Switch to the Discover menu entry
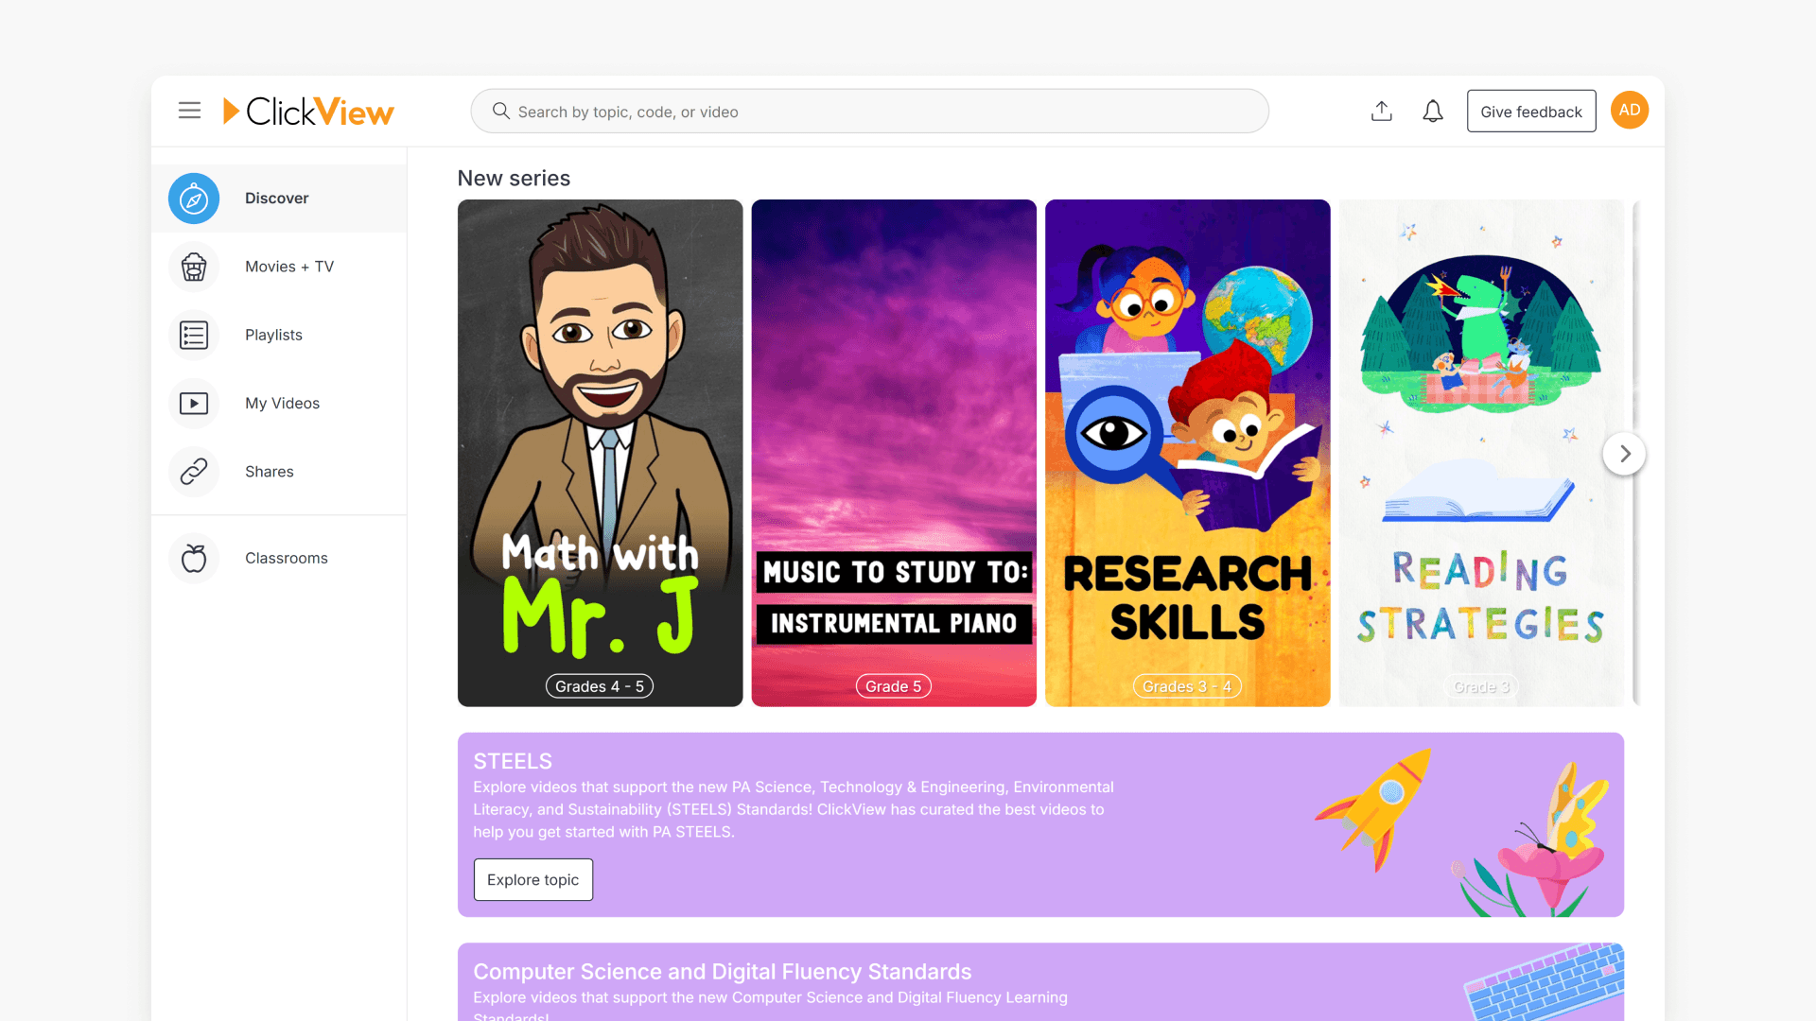Screen dimensions: 1816x1021 click(x=276, y=199)
